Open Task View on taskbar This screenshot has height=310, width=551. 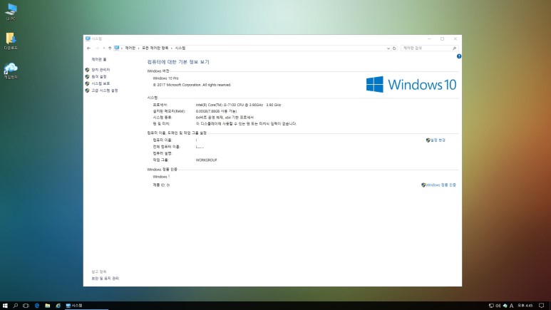click(26, 306)
